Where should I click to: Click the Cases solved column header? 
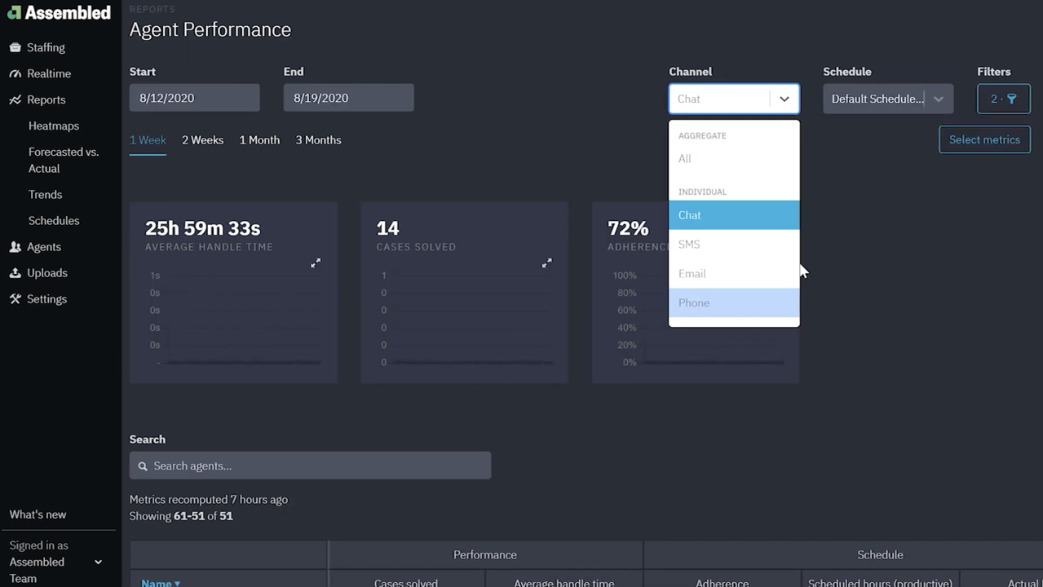point(406,582)
